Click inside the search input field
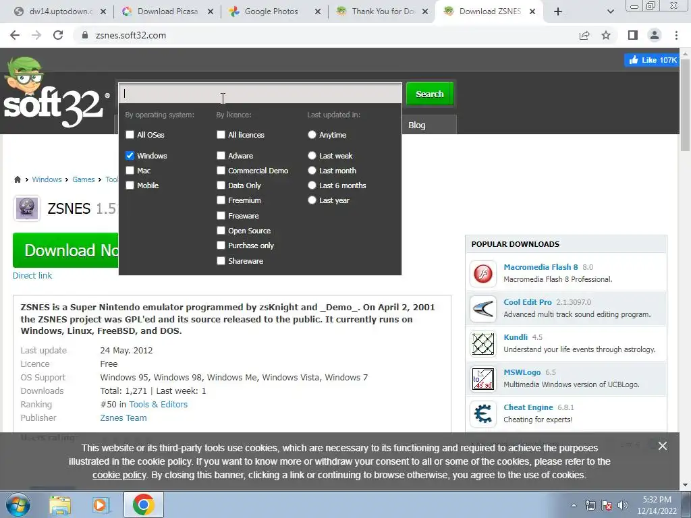691x518 pixels. coord(260,93)
